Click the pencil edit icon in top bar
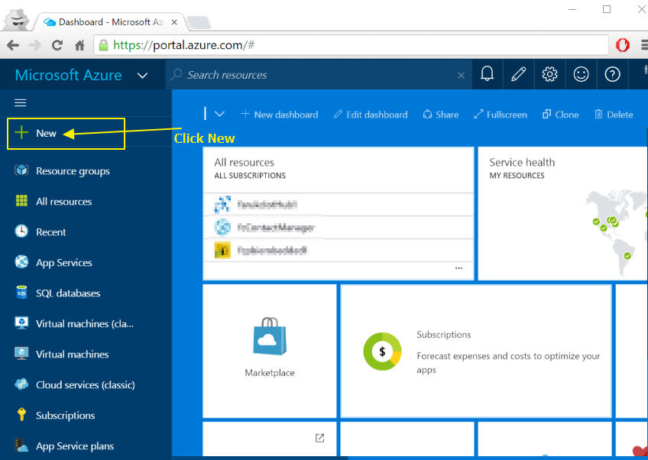The height and width of the screenshot is (460, 648). coord(518,74)
